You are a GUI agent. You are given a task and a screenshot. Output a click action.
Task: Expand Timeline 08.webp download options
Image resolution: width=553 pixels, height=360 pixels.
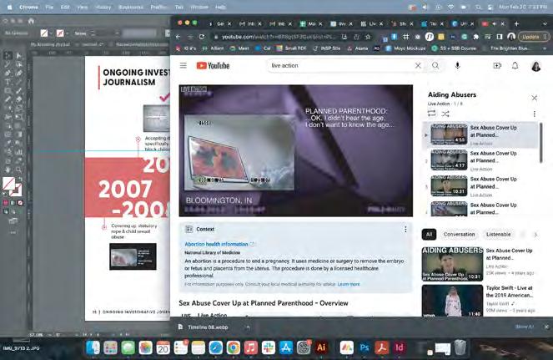coord(248,327)
